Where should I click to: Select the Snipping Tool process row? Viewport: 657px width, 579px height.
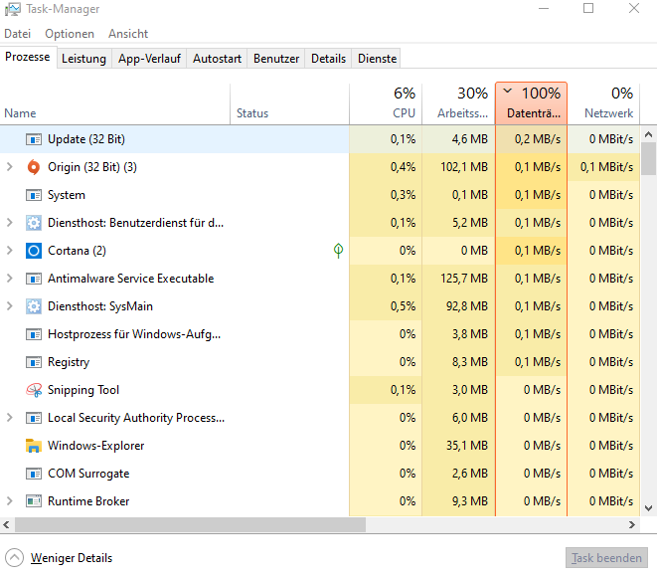tap(320, 390)
